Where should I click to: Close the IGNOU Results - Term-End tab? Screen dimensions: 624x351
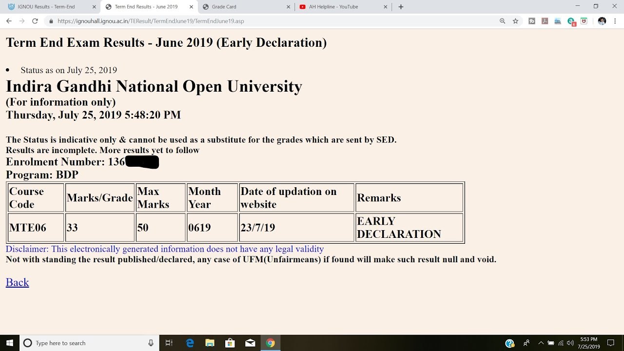pos(94,7)
